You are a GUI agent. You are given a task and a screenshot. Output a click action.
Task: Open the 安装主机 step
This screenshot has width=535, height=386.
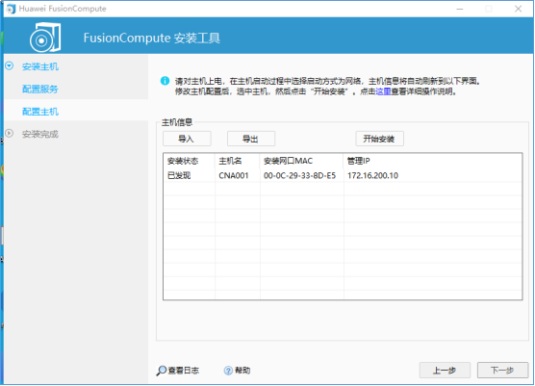(40, 66)
